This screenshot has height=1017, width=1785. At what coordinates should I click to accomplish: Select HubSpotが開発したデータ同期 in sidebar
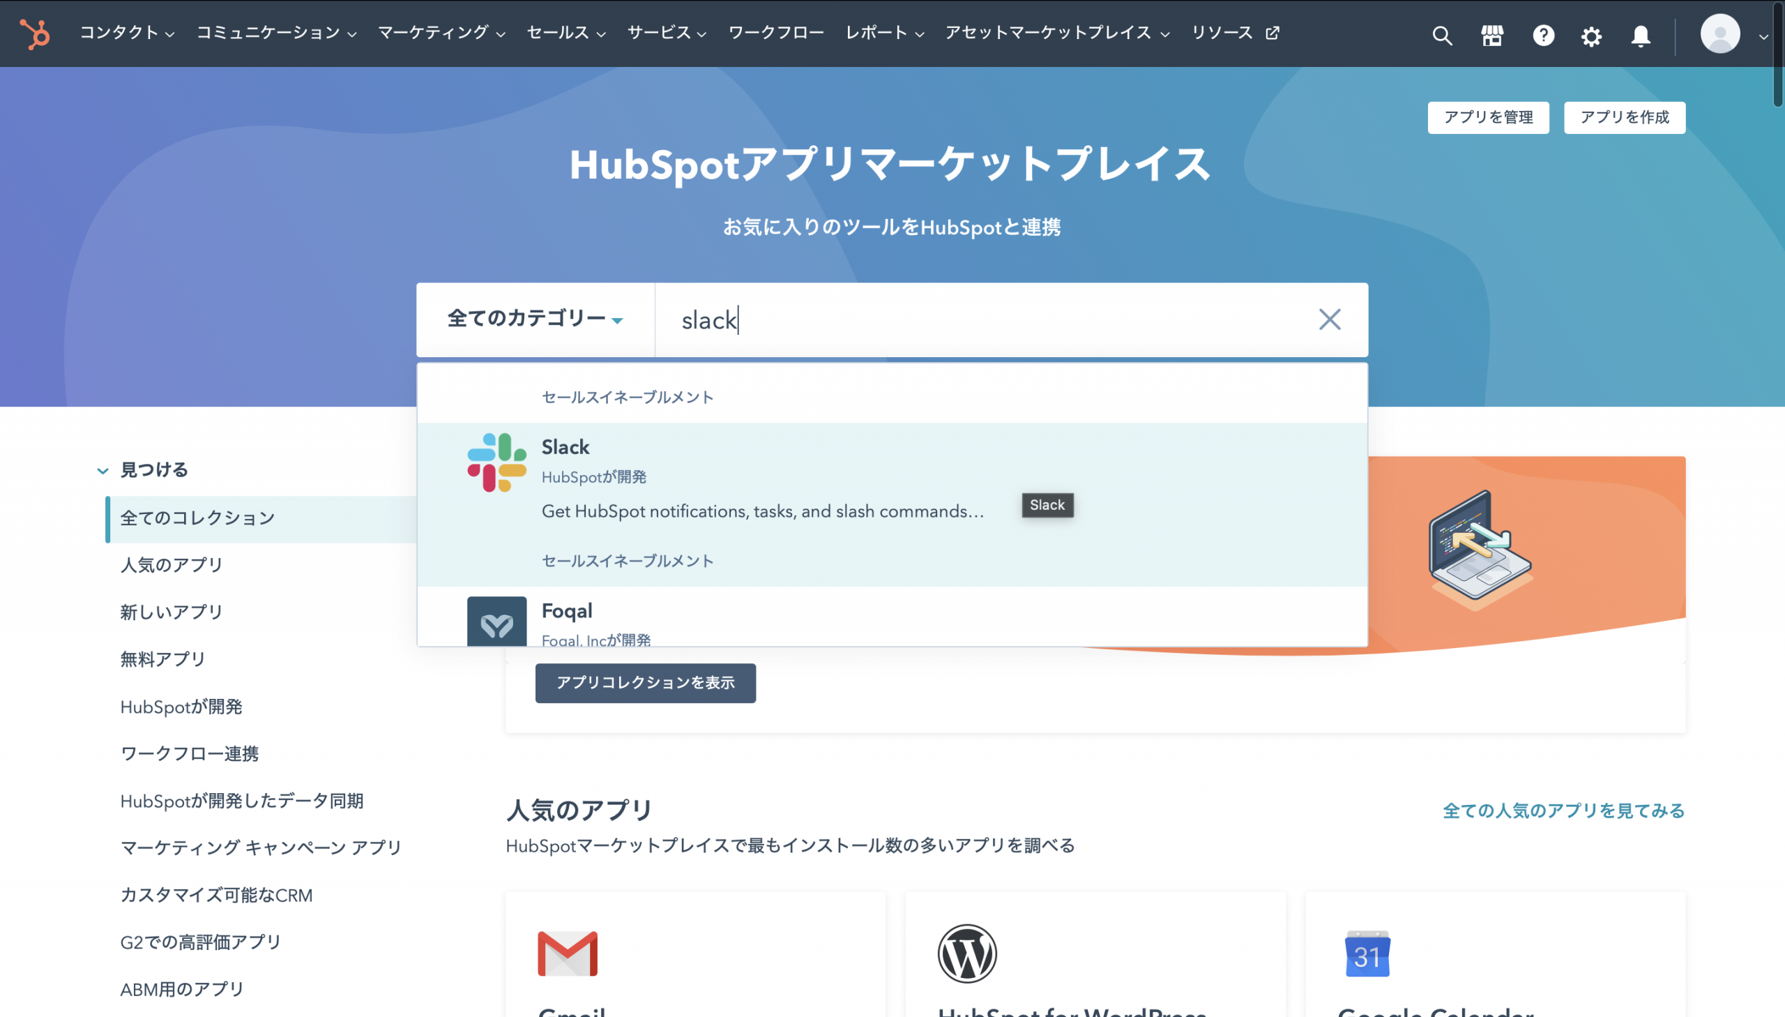point(241,801)
